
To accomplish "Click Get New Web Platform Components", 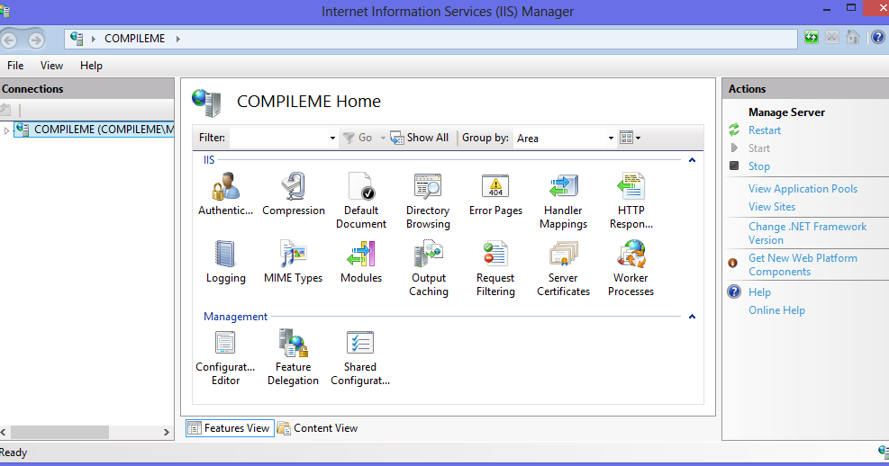I will point(803,264).
